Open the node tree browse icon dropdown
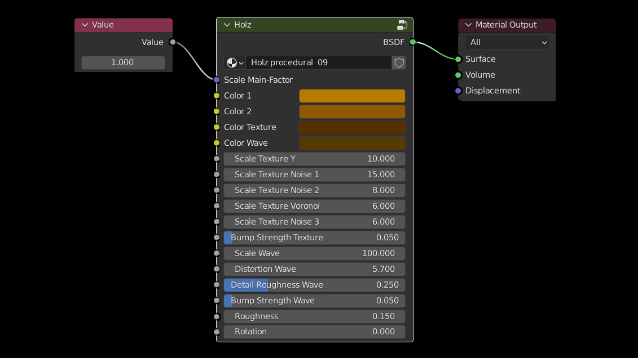This screenshot has height=358, width=638. (235, 62)
